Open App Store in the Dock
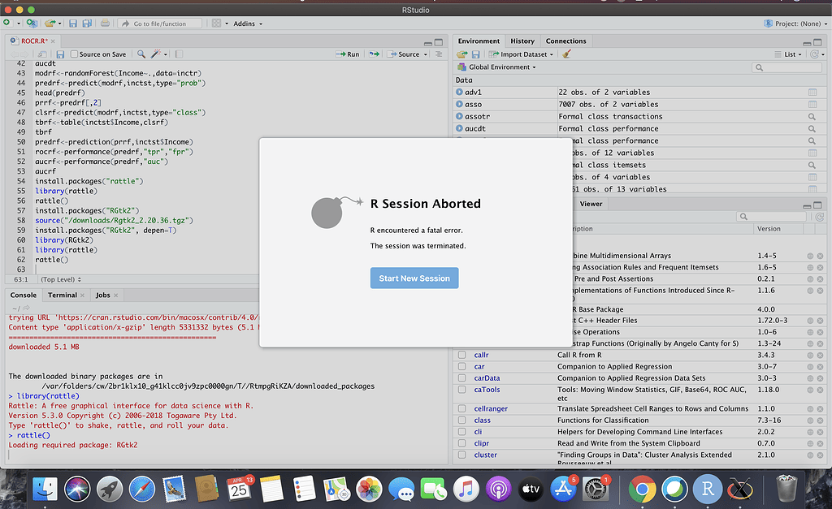The width and height of the screenshot is (832, 509). 563,489
